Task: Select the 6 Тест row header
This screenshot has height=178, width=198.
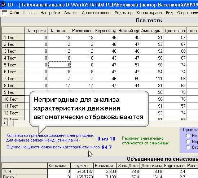Action: pyautogui.click(x=13, y=72)
